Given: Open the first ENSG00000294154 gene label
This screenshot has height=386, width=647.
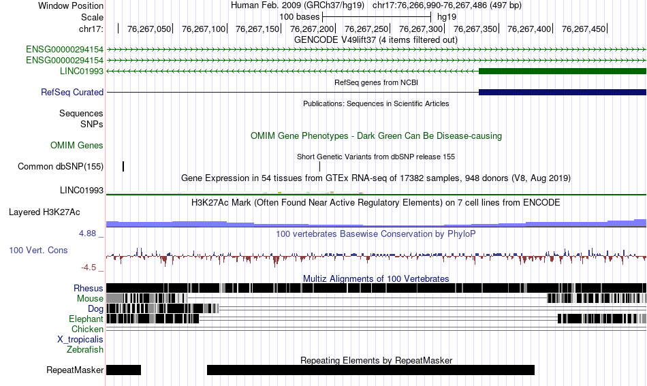Looking at the screenshot, I should coord(65,50).
